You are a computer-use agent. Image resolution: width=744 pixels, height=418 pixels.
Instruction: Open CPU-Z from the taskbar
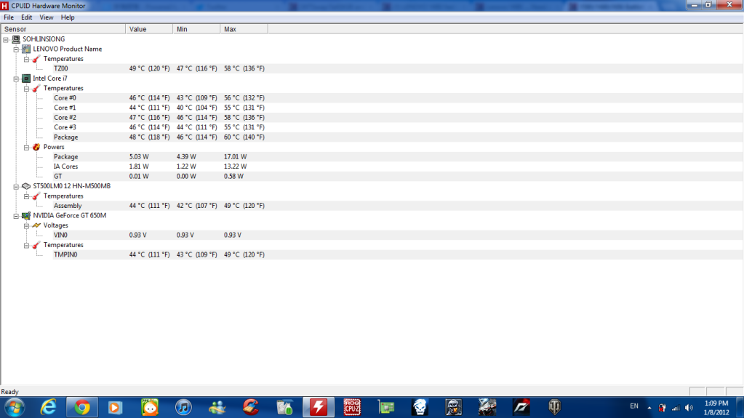click(x=352, y=406)
